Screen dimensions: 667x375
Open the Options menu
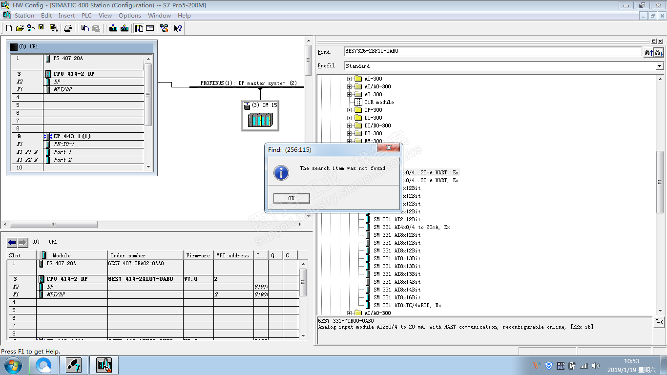(129, 16)
